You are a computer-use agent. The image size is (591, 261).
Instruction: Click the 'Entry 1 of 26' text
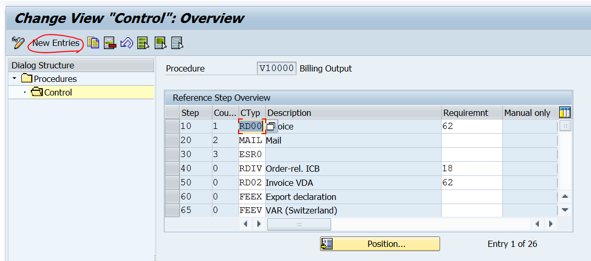point(512,244)
